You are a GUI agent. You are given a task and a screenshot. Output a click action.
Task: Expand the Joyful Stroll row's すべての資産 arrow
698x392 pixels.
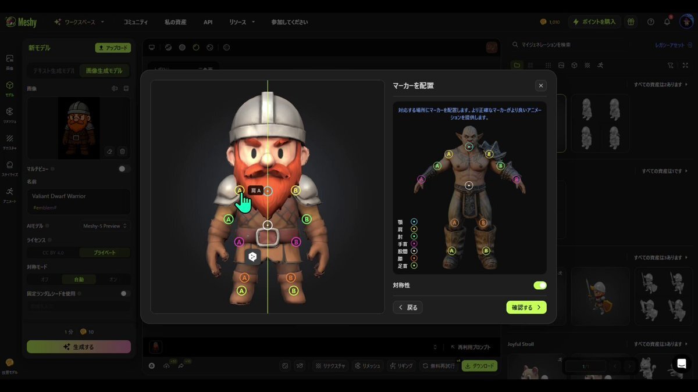click(660, 344)
